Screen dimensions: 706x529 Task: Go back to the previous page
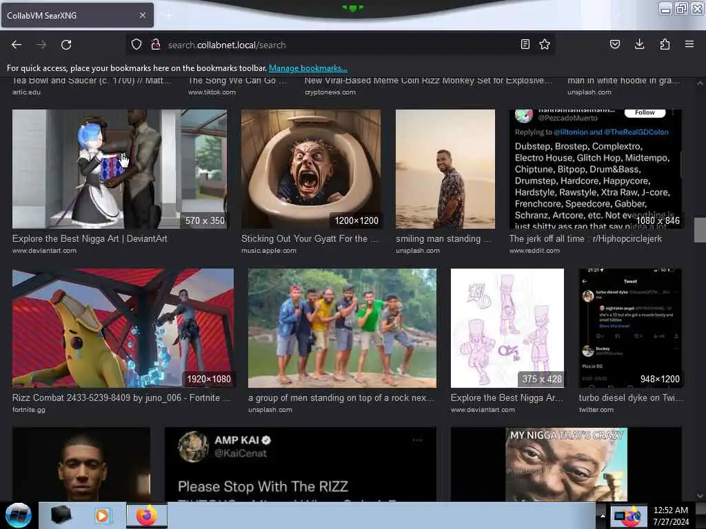click(x=17, y=45)
